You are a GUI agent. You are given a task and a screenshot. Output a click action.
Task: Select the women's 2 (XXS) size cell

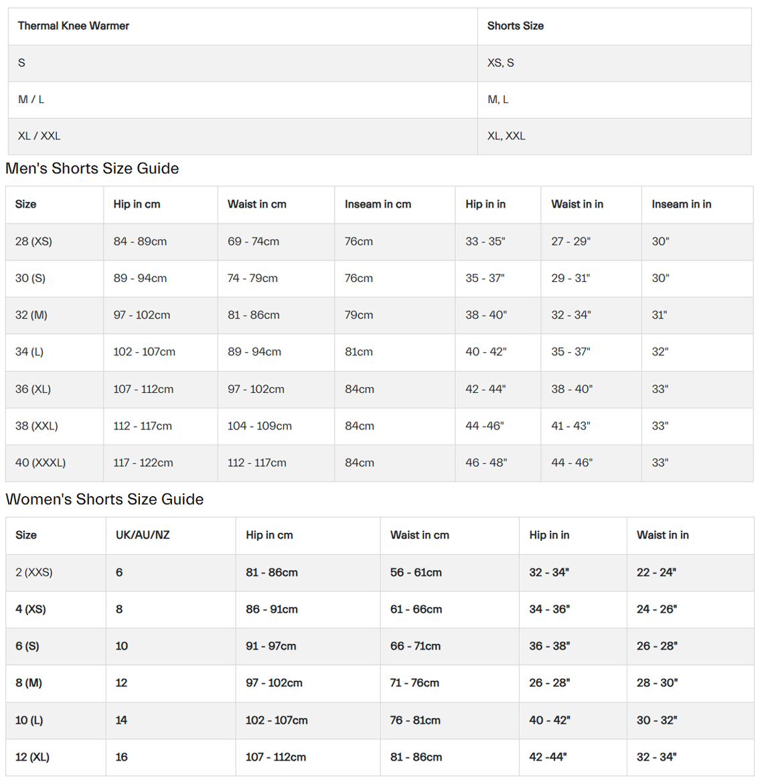[x=34, y=572]
